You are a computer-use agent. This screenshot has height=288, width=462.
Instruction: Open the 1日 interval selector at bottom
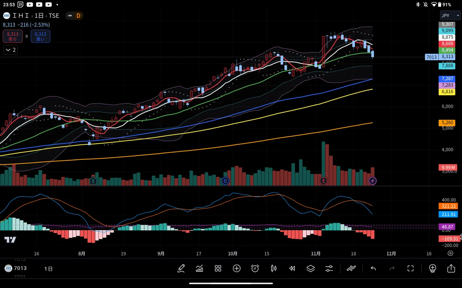pos(49,268)
